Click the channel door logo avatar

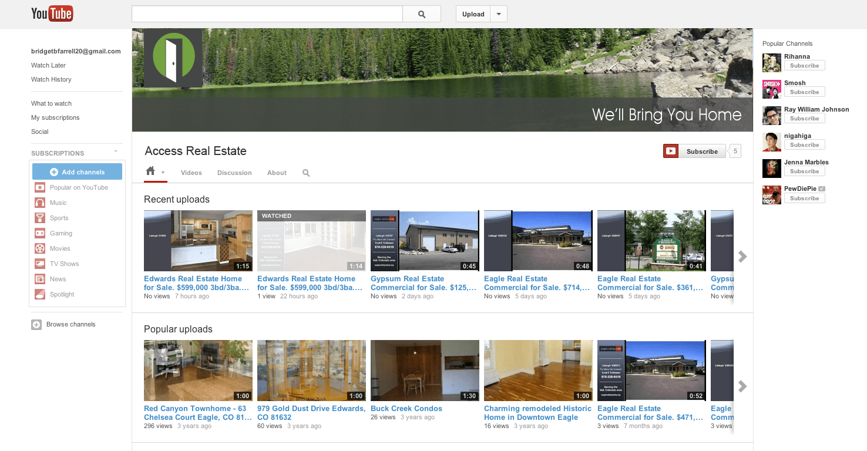click(173, 58)
